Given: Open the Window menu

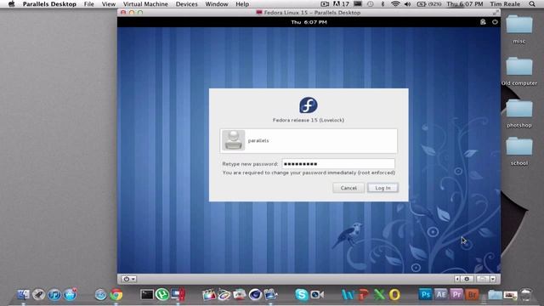Looking at the screenshot, I should click(x=217, y=4).
